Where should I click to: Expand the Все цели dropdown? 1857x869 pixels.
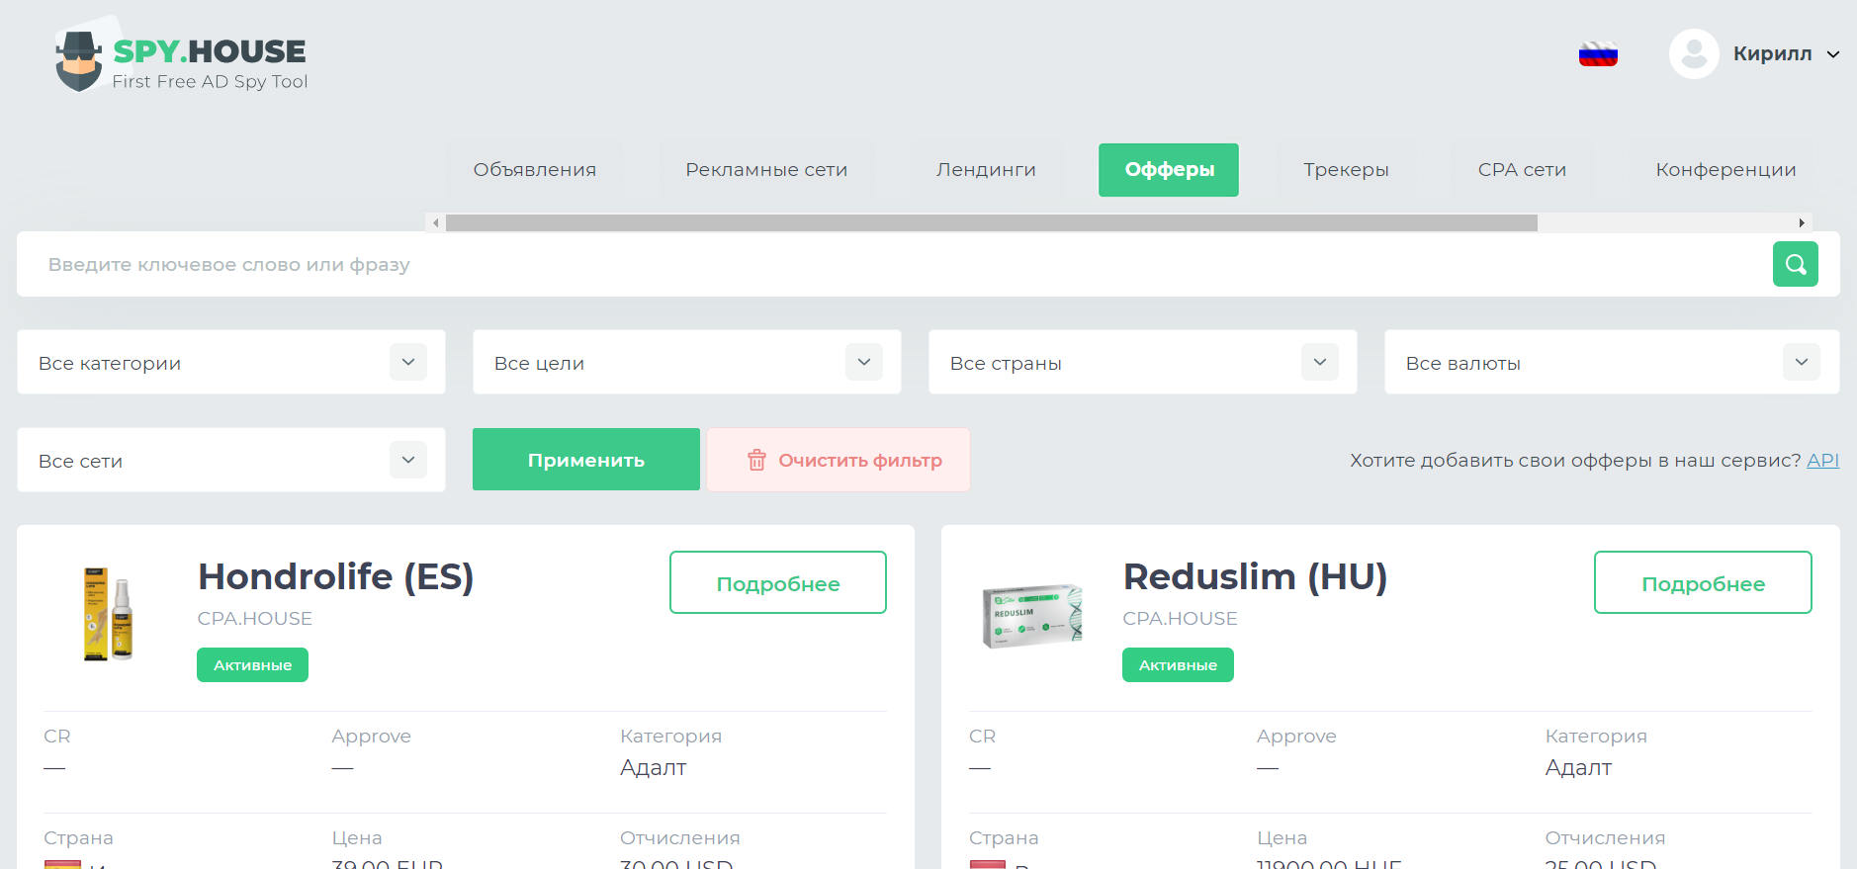click(687, 362)
